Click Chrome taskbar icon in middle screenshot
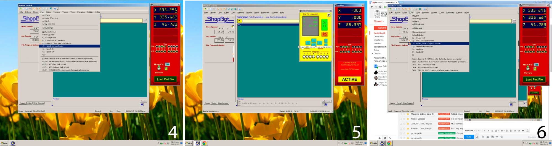 pyautogui.click(x=205, y=143)
